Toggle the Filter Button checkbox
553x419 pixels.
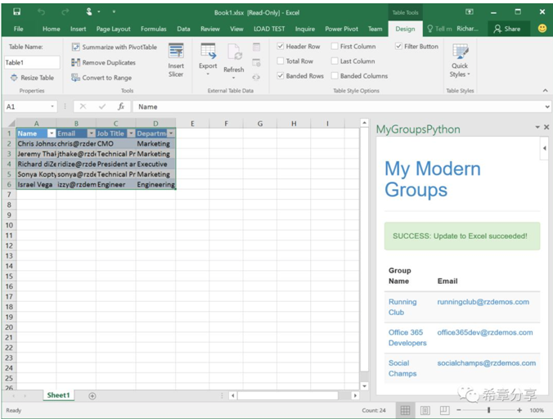coord(398,46)
